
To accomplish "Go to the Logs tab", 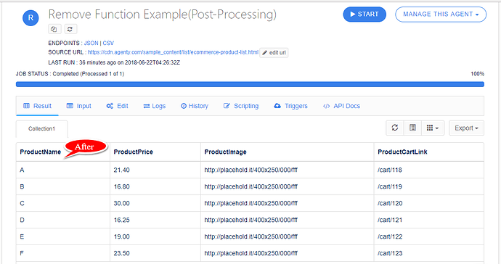I will (155, 106).
